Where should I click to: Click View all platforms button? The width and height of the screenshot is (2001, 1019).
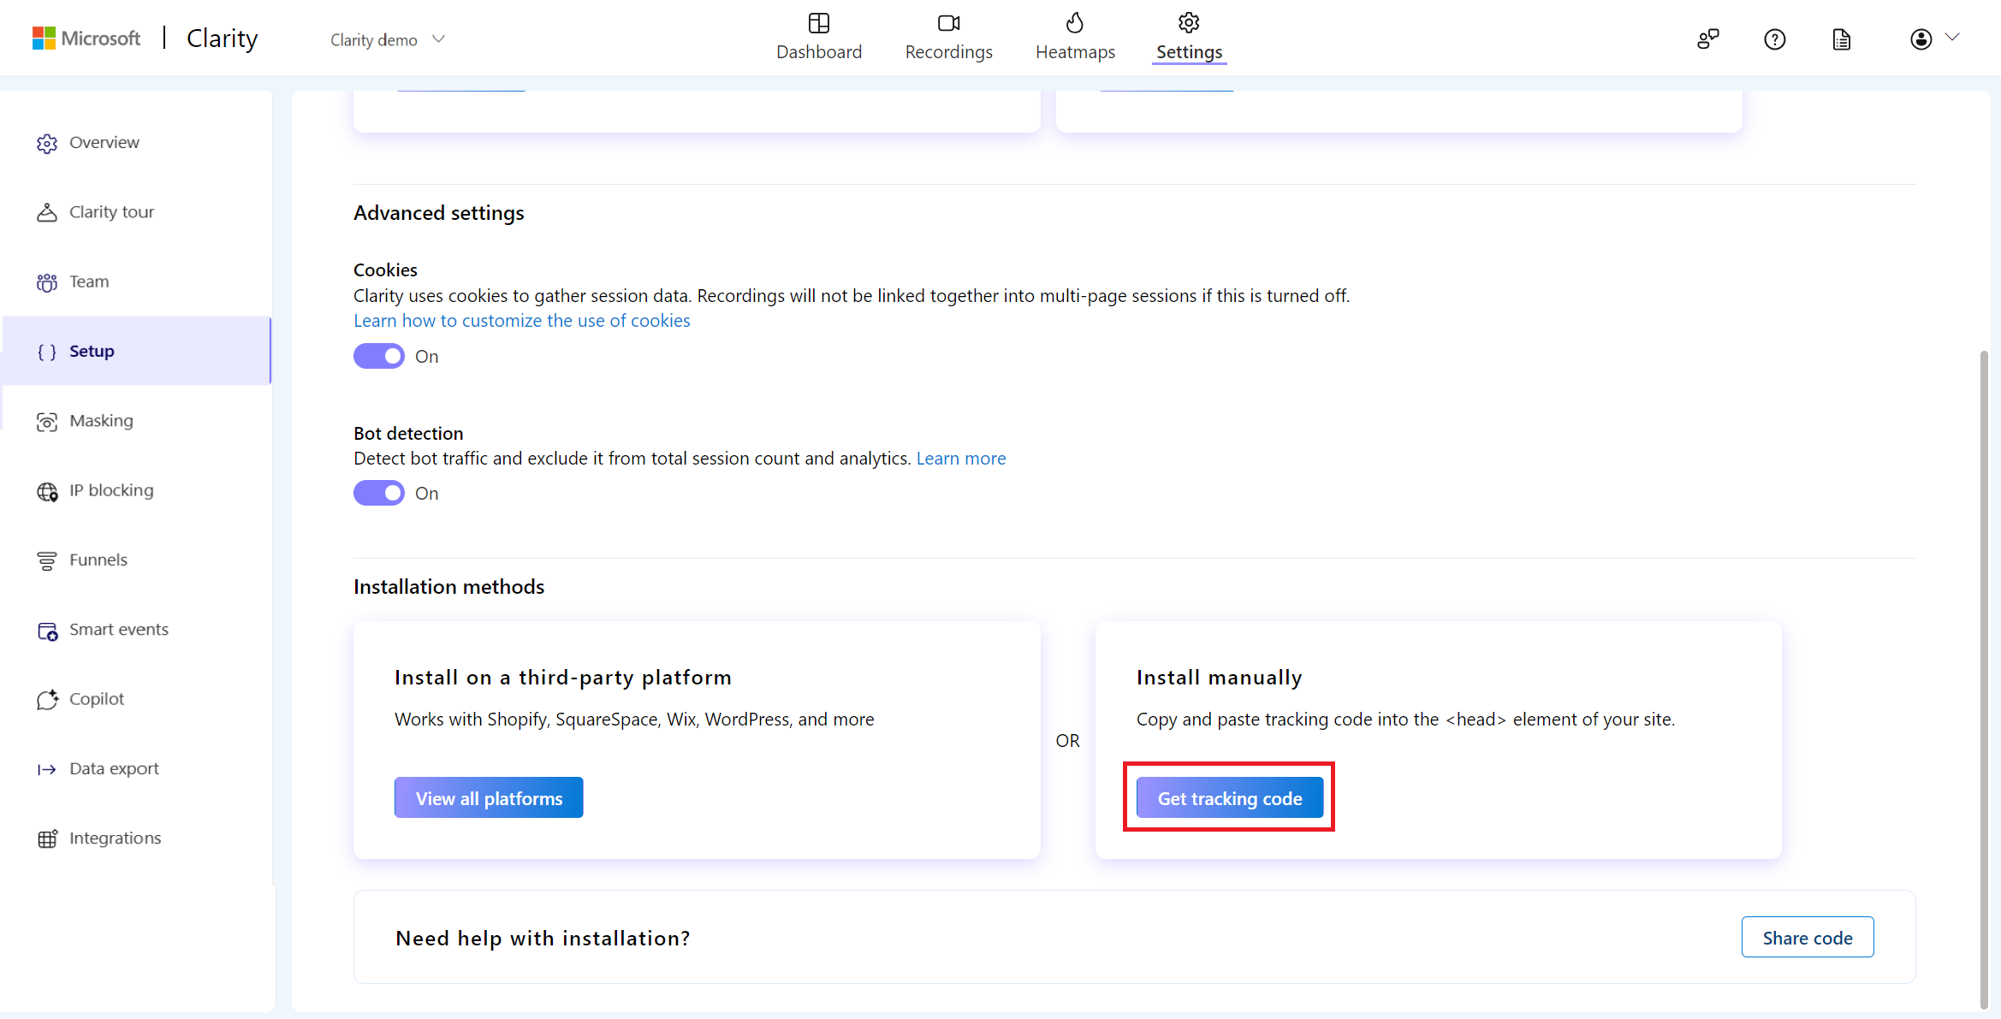click(x=489, y=797)
